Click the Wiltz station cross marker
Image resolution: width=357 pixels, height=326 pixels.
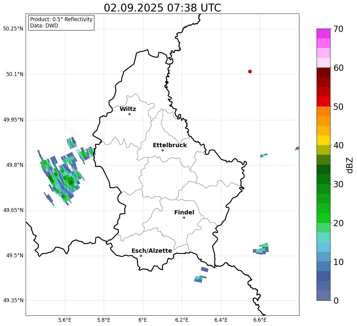pyautogui.click(x=130, y=114)
